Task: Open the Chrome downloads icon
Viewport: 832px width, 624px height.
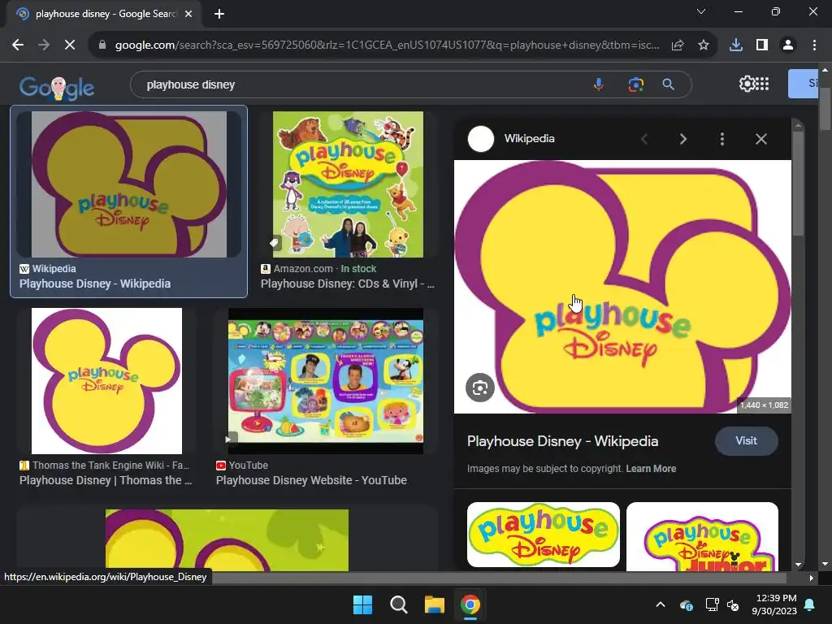Action: click(736, 45)
